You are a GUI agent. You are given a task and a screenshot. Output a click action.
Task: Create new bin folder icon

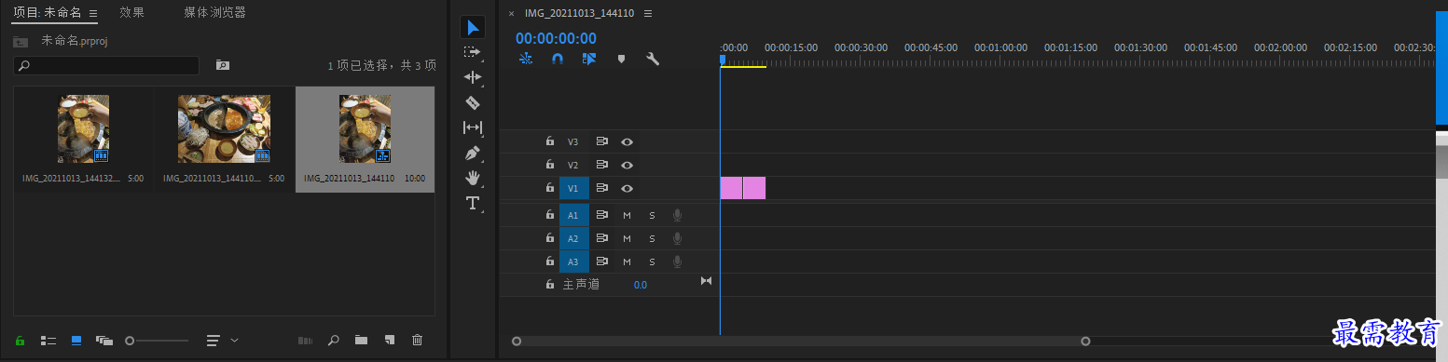361,341
